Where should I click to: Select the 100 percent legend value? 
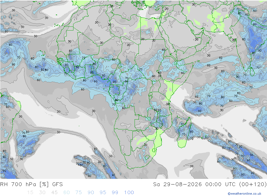click(129, 193)
